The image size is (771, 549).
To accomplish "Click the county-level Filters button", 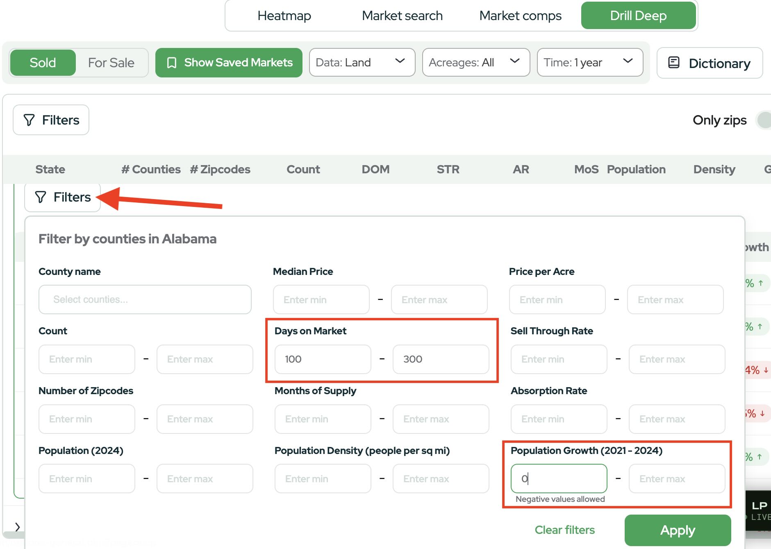I will click(62, 197).
